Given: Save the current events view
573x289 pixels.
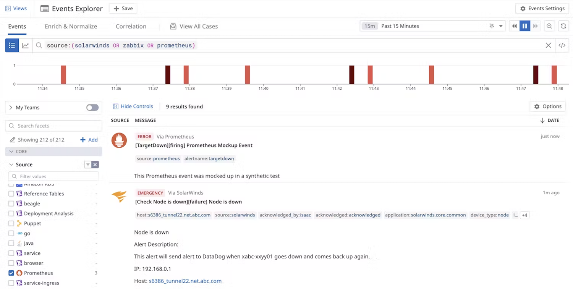Looking at the screenshot, I should [x=123, y=8].
